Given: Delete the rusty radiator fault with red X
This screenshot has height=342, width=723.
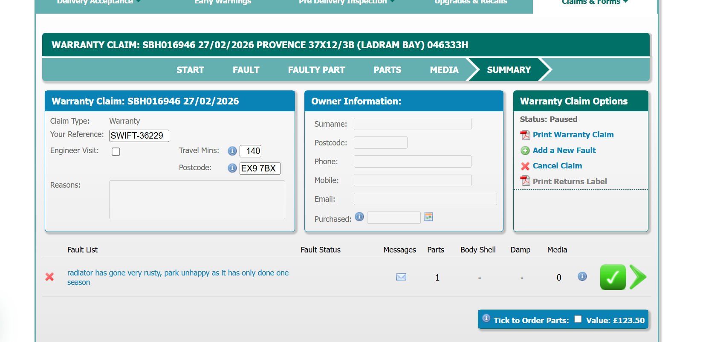Looking at the screenshot, I should 49,277.
